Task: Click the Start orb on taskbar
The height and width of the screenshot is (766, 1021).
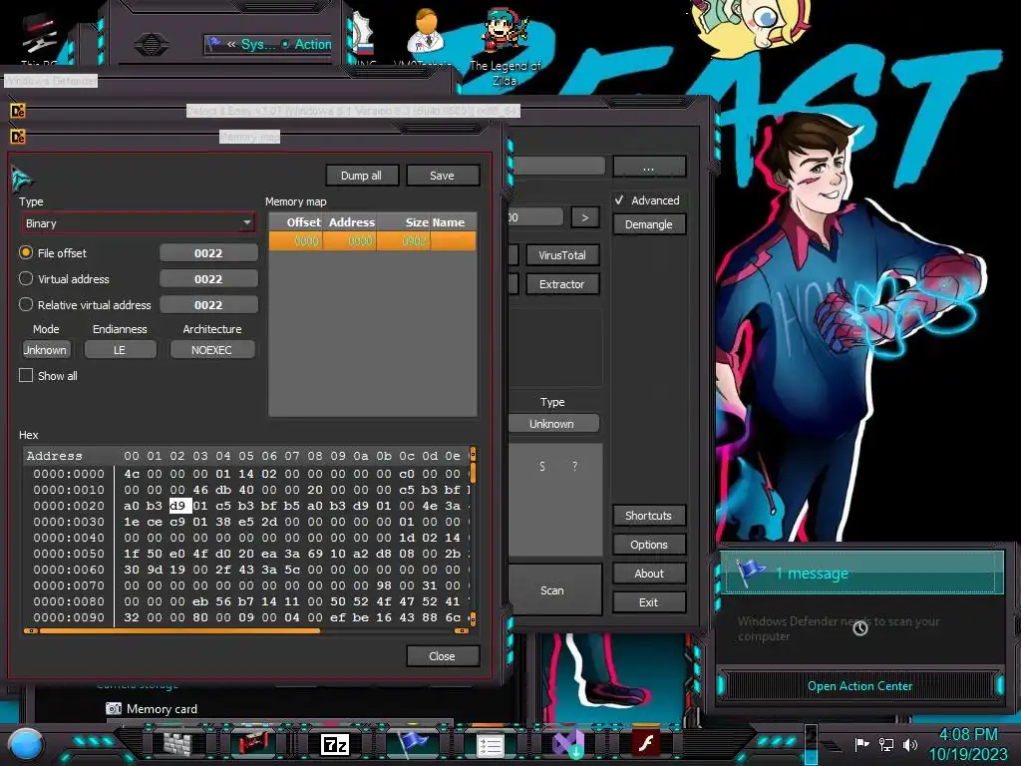Action: (26, 744)
